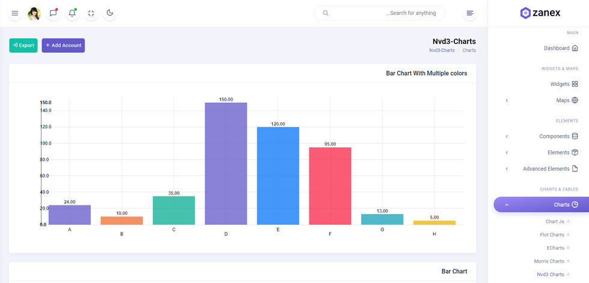Click the zanex logo
This screenshot has width=589, height=283.
point(540,13)
